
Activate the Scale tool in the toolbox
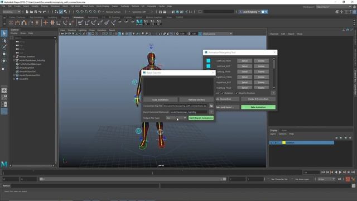pos(3,69)
